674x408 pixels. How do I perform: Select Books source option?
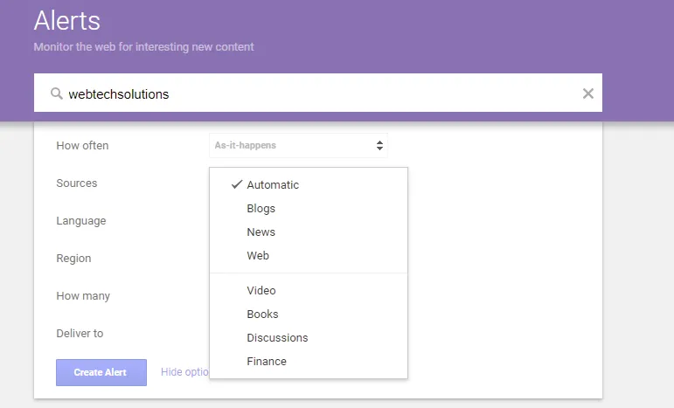[x=309, y=314]
